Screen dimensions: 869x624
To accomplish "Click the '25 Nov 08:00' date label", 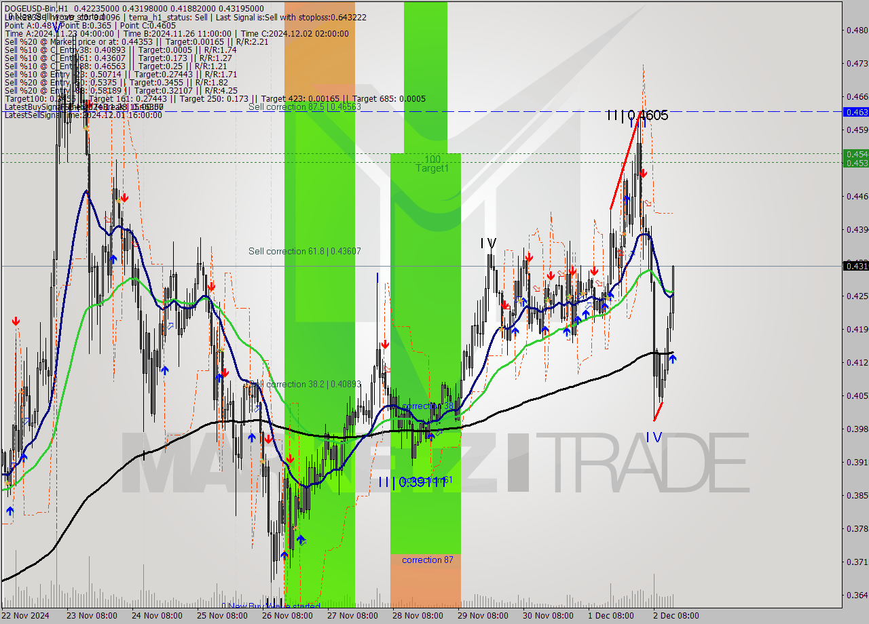I will [221, 616].
